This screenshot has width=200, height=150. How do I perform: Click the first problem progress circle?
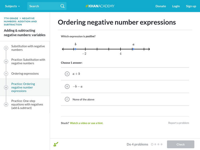[152, 144]
